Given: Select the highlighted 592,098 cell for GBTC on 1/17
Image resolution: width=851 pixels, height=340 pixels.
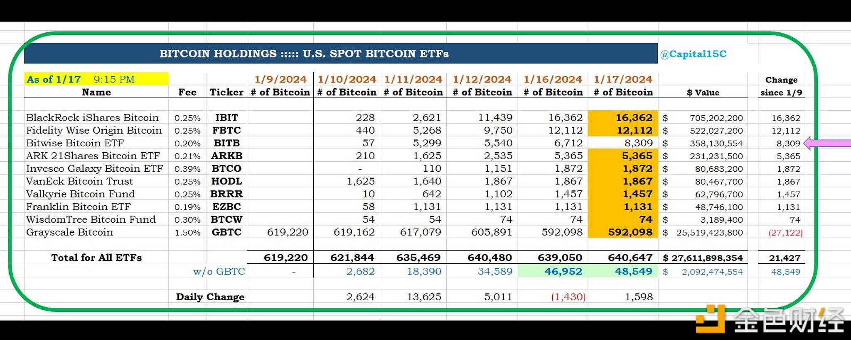Looking at the screenshot, I should pos(623,232).
